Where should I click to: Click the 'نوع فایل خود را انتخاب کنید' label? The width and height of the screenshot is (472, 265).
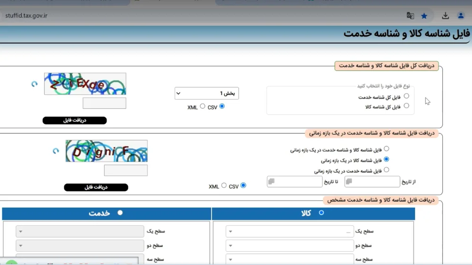(383, 86)
